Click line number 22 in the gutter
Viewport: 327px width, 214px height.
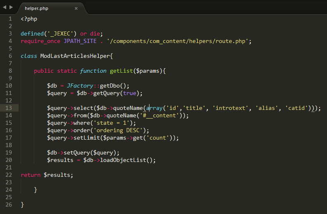pos(9,175)
